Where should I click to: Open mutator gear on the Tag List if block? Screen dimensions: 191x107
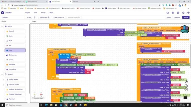pyautogui.click(x=53, y=55)
